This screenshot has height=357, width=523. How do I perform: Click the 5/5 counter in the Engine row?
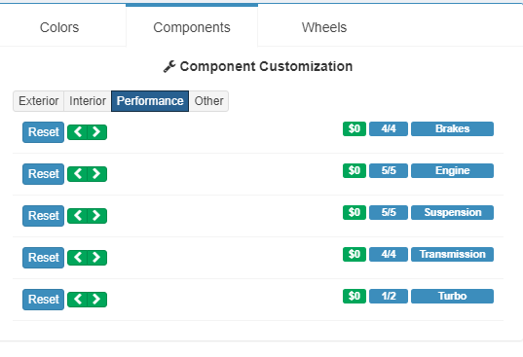(x=389, y=170)
